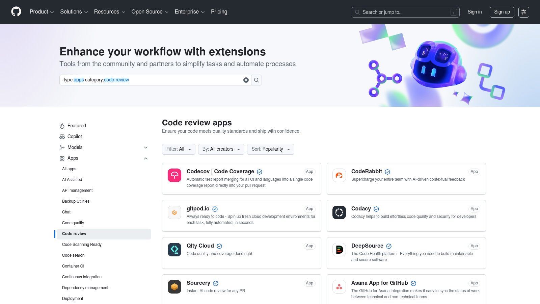Open the DeepSource title link

click(x=367, y=246)
